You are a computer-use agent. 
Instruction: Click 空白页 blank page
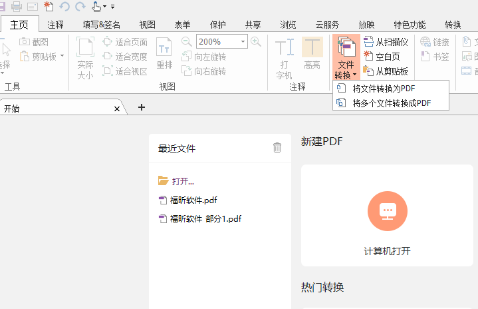point(382,57)
